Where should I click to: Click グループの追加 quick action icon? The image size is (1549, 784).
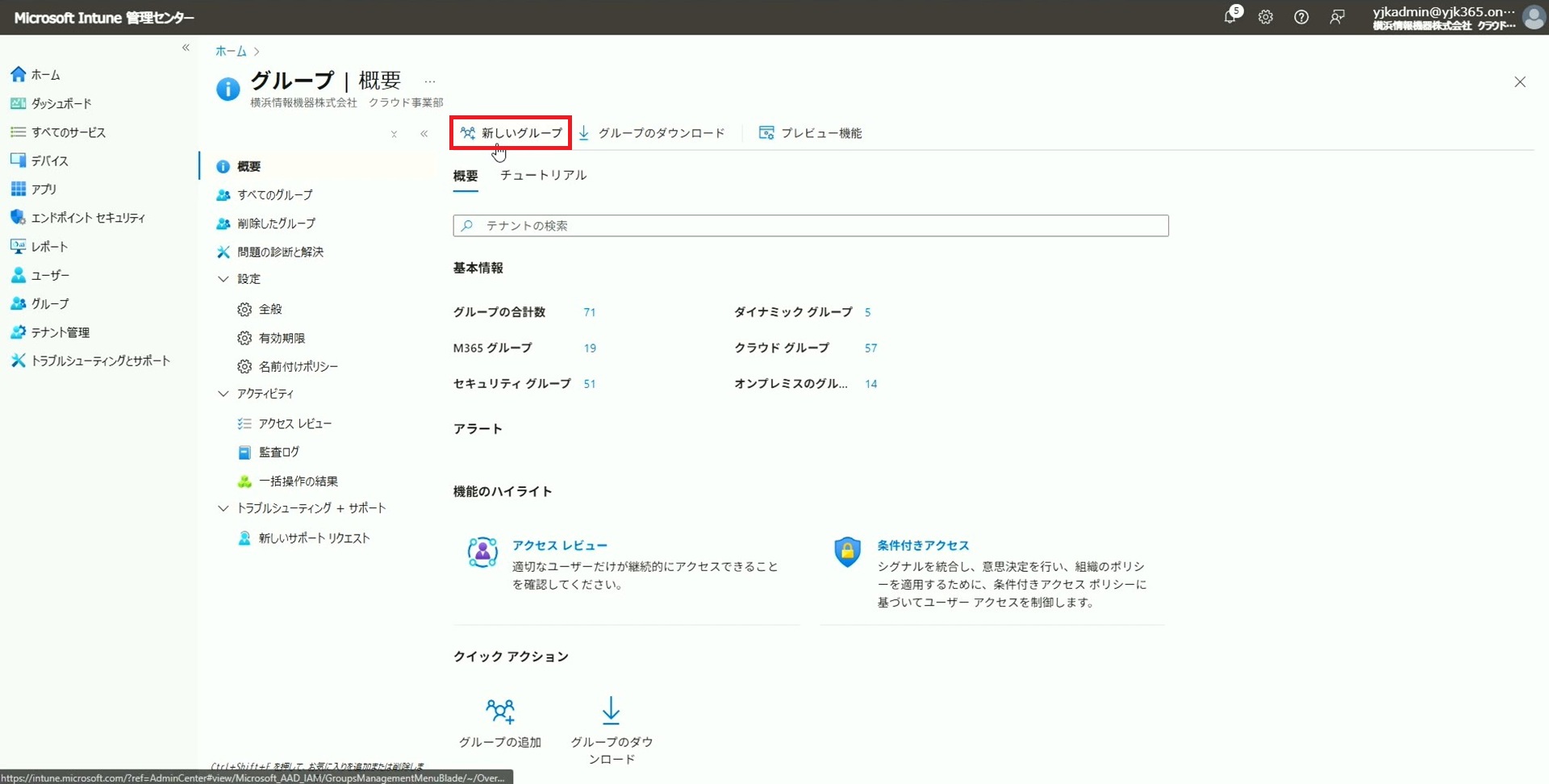[500, 711]
